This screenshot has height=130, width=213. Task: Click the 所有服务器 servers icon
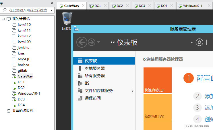click(x=80, y=76)
